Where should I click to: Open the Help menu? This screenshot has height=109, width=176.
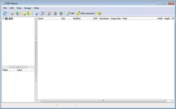tap(36, 8)
